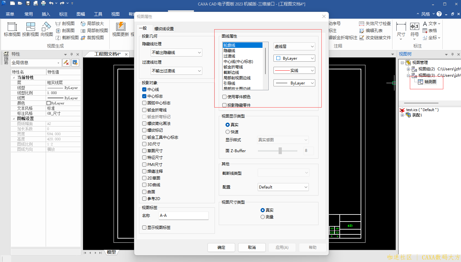
Task: Open the 配置 Default dropdown
Action: point(283,187)
